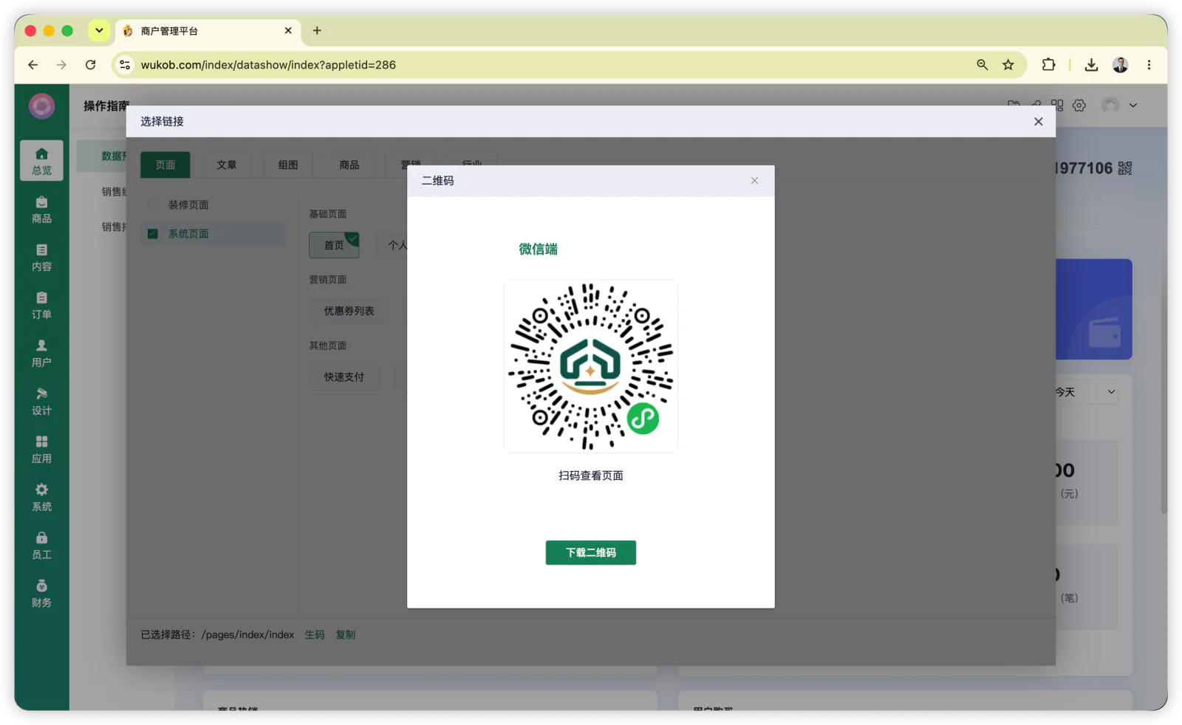The image size is (1182, 725).
Task: Switch to the 组图 tab
Action: (288, 165)
